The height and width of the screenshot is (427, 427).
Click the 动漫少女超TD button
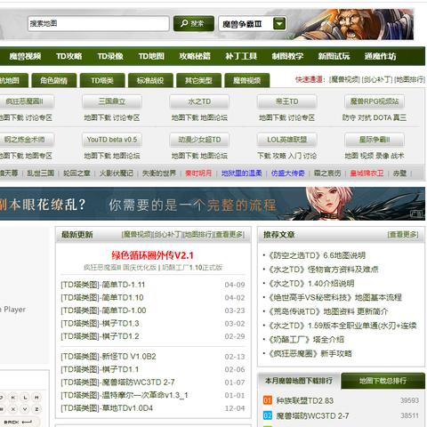(x=199, y=140)
